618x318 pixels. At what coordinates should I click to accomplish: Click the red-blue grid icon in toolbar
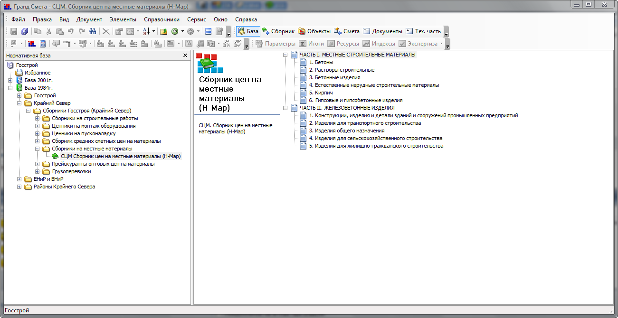32,44
